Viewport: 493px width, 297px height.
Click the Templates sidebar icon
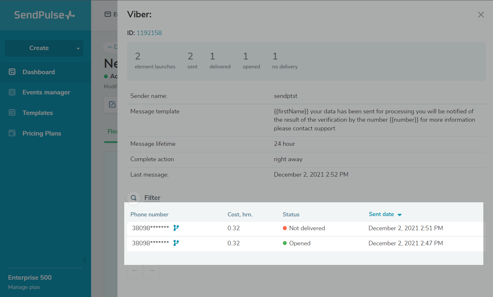click(x=12, y=113)
